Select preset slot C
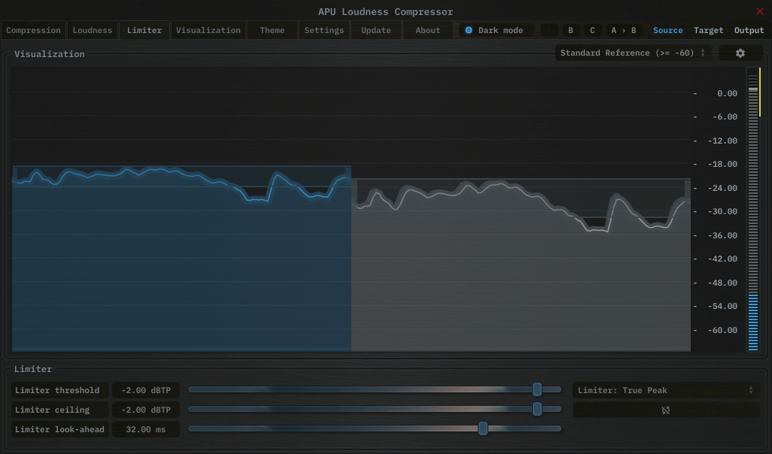 (592, 30)
